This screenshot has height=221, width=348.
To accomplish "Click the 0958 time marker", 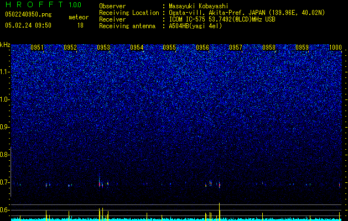I will pyautogui.click(x=269, y=48).
